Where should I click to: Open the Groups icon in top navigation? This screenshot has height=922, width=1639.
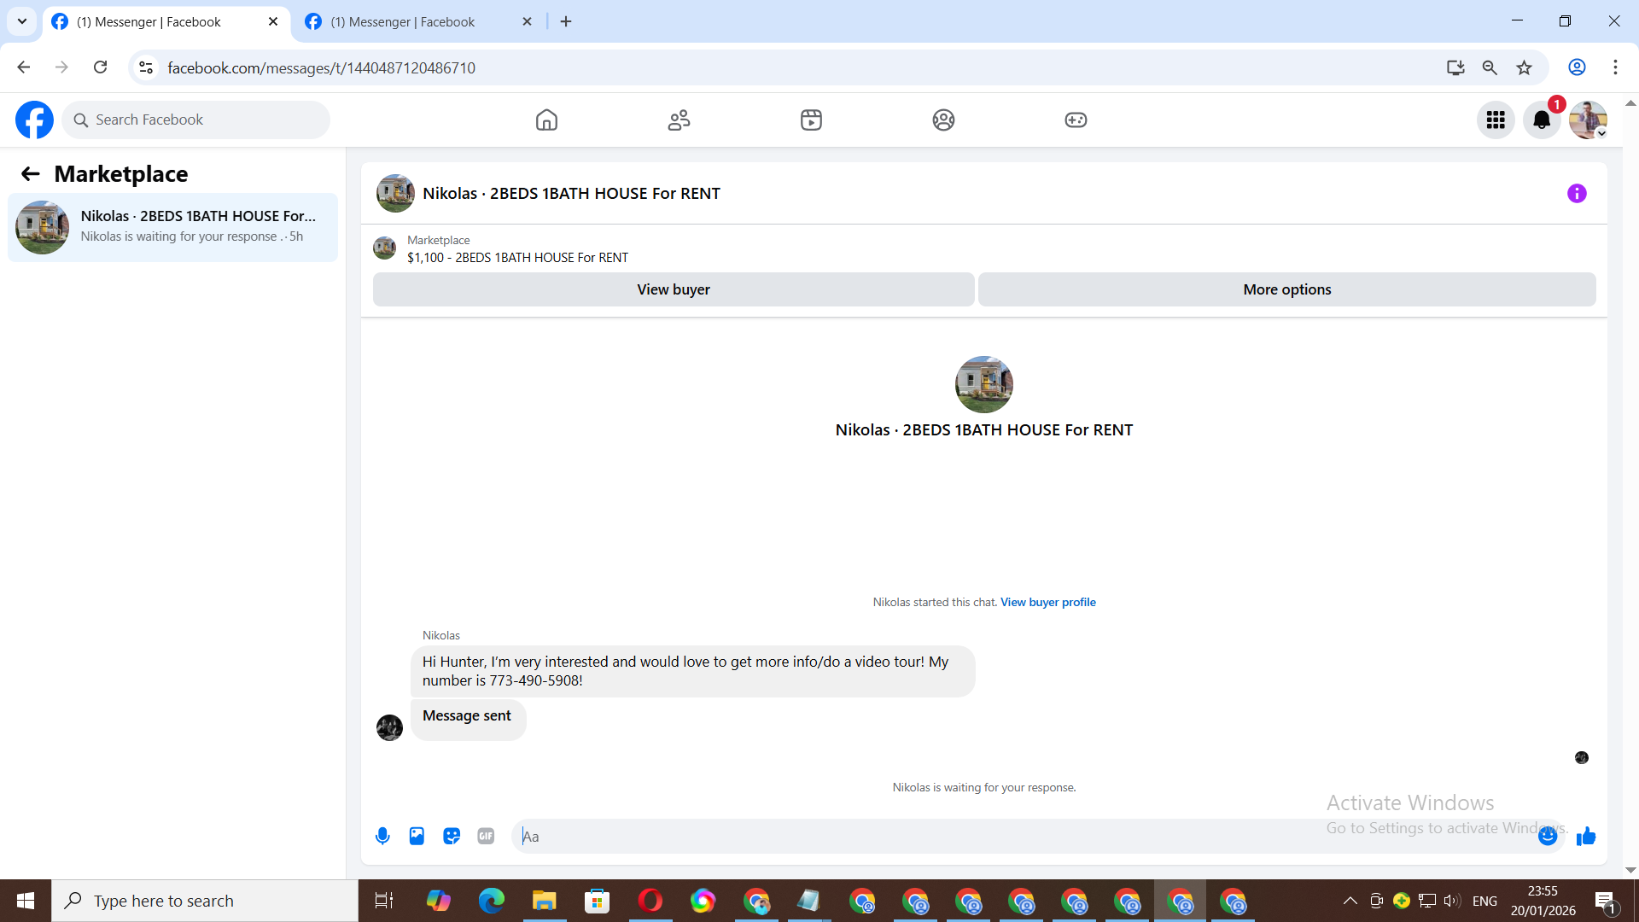(943, 120)
